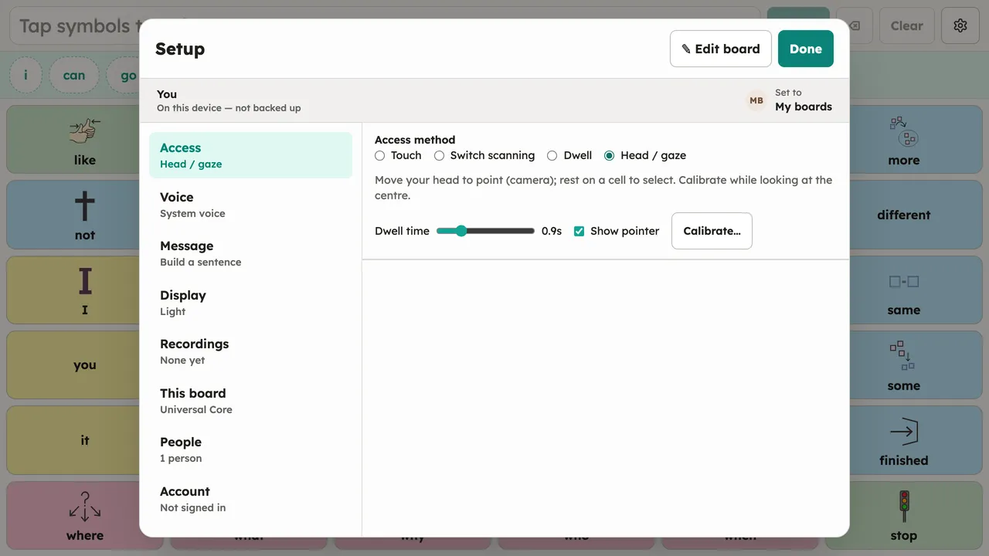This screenshot has width=989, height=556.
Task: Open the People section
Action: click(x=250, y=449)
